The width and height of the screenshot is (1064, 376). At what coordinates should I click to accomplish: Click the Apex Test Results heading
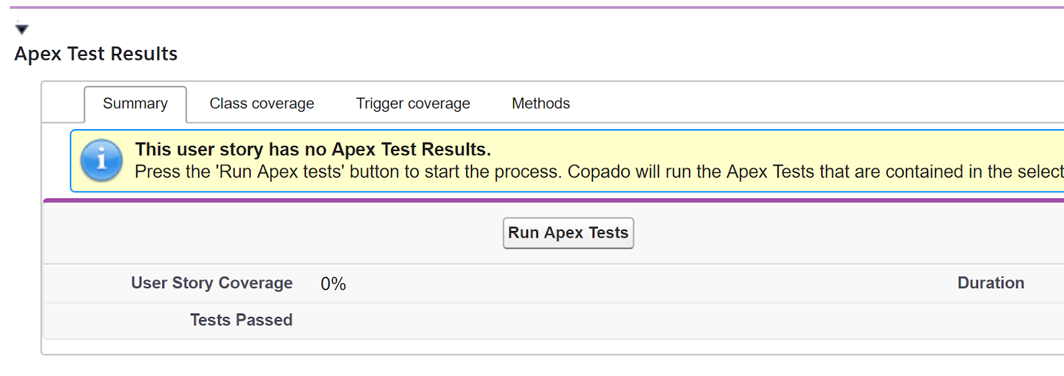tap(96, 54)
